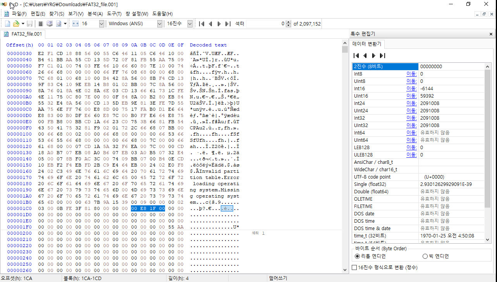Screen dimensions: 497x282
Task: Click 이동 link for UInt8 row
Action: pos(411,81)
